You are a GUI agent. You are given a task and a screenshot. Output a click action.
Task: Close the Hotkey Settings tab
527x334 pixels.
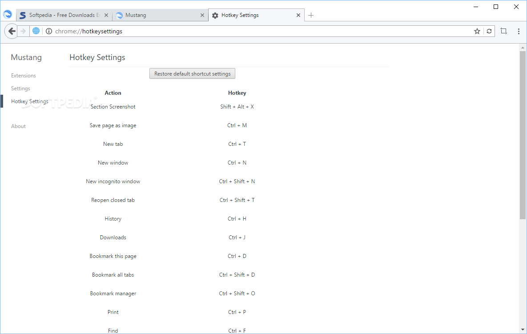pos(298,15)
